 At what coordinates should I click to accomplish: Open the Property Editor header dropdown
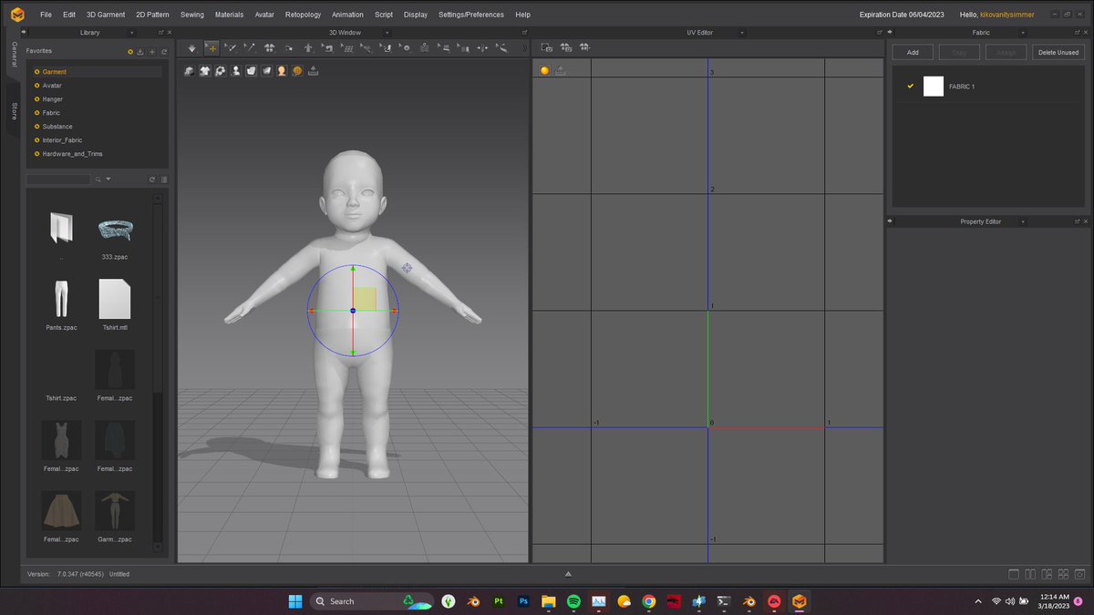coord(1022,221)
